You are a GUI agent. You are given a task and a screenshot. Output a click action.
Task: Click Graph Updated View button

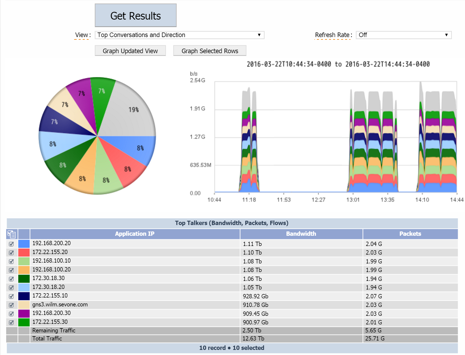coord(130,51)
